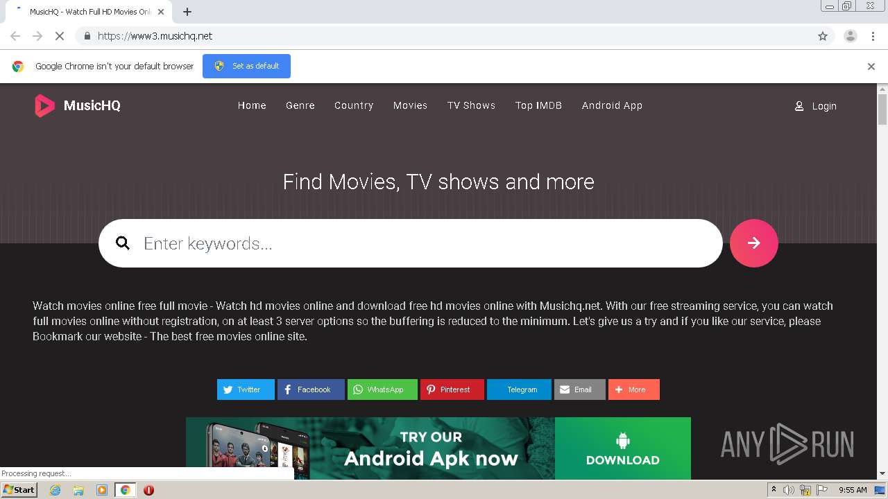The image size is (888, 499).
Task: Stop loading the page with X button
Action: tap(60, 36)
